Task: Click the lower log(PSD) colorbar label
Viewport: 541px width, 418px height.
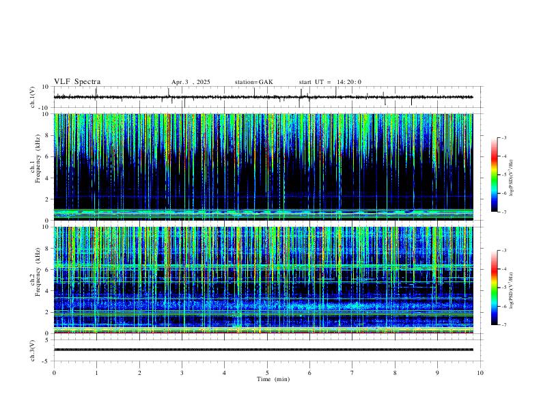Action: (512, 291)
